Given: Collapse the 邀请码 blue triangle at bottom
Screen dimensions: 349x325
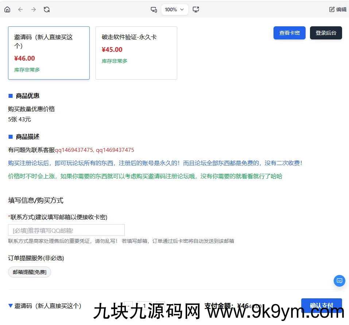Looking at the screenshot, I should [11, 306].
